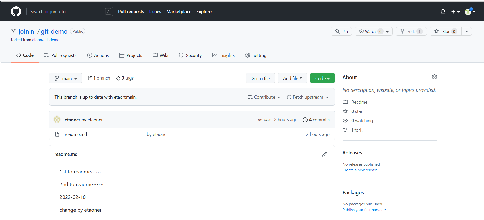Click Go to file button
The height and width of the screenshot is (220, 484).
pyautogui.click(x=260, y=78)
